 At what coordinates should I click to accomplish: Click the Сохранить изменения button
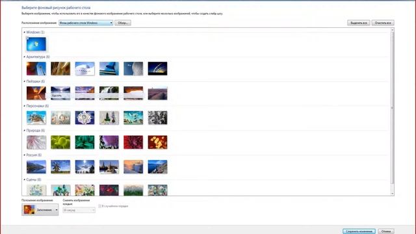(x=359, y=231)
